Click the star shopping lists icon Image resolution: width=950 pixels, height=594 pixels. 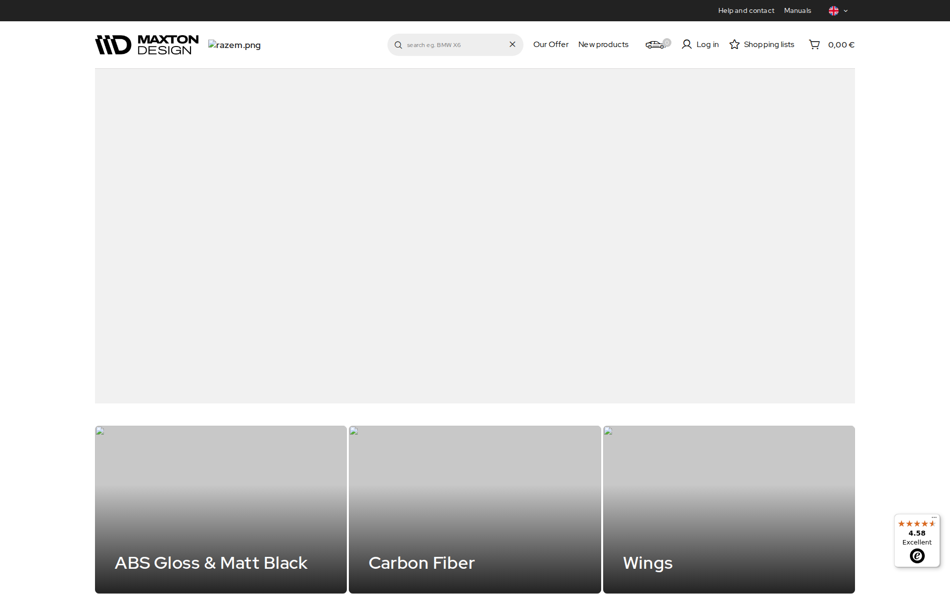point(735,45)
